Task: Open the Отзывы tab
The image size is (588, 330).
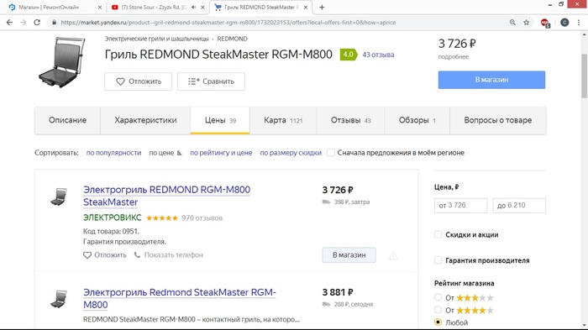Action: 350,120
